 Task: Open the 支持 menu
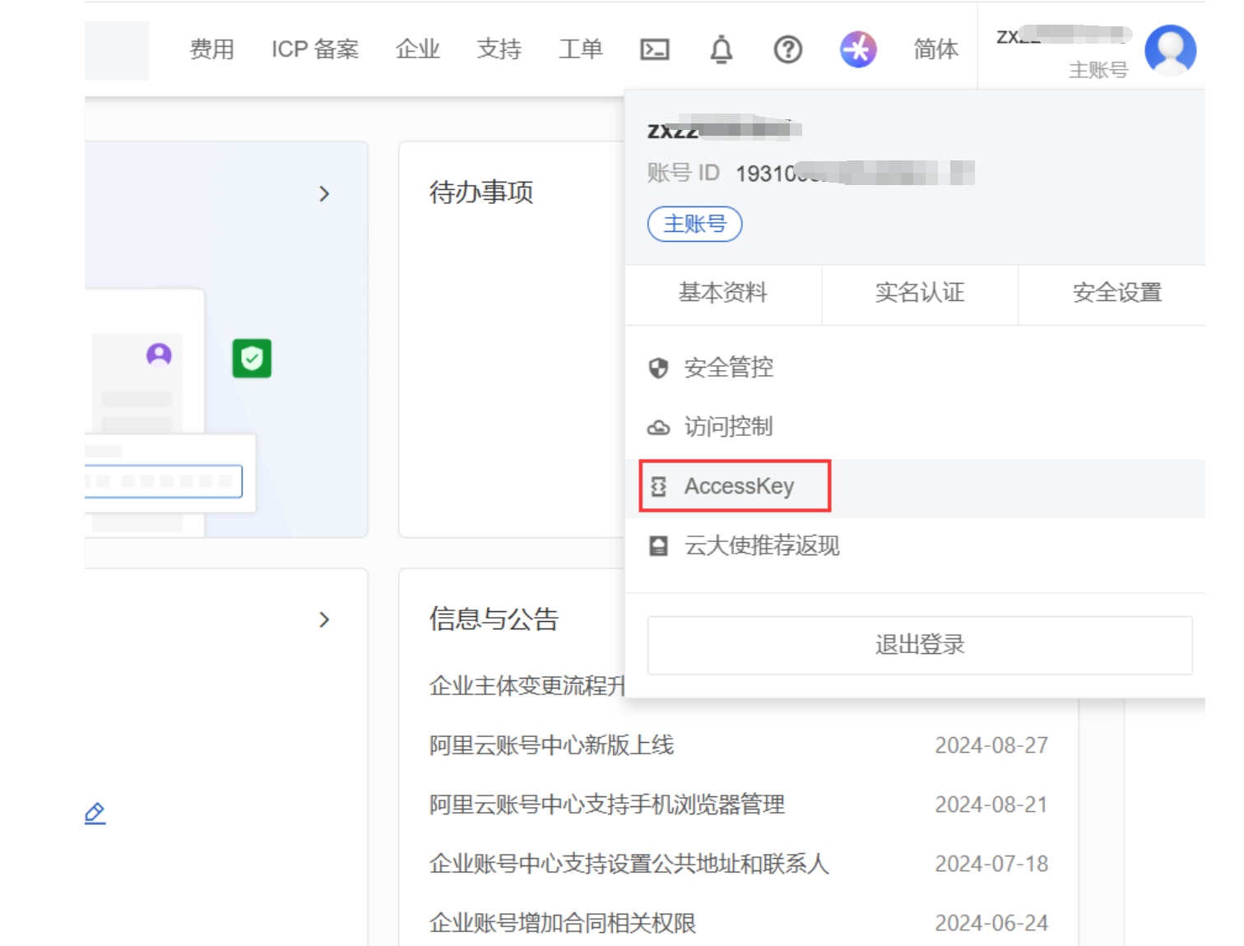[499, 49]
